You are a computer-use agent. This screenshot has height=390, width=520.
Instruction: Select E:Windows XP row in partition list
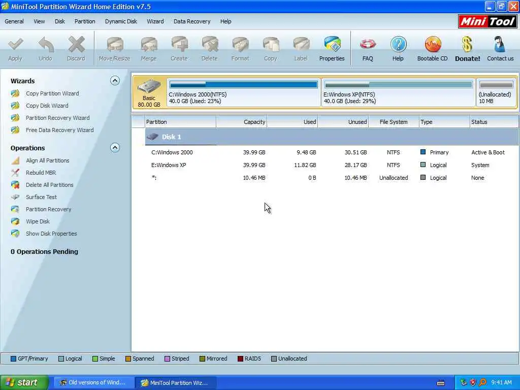[x=332, y=165]
